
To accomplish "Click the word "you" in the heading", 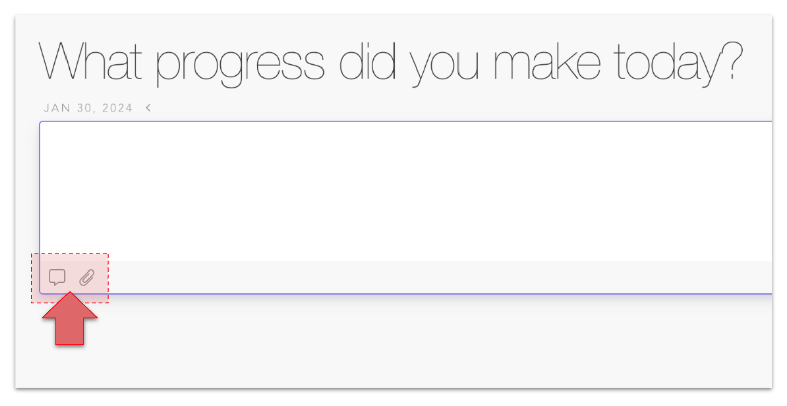I will pos(444,66).
